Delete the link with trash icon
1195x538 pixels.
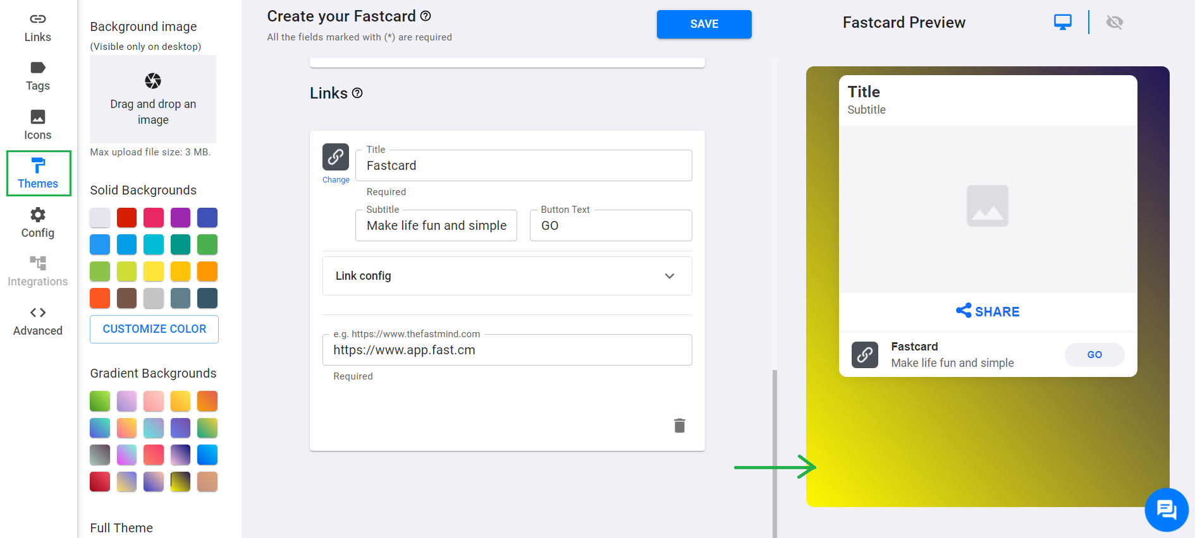coord(680,426)
